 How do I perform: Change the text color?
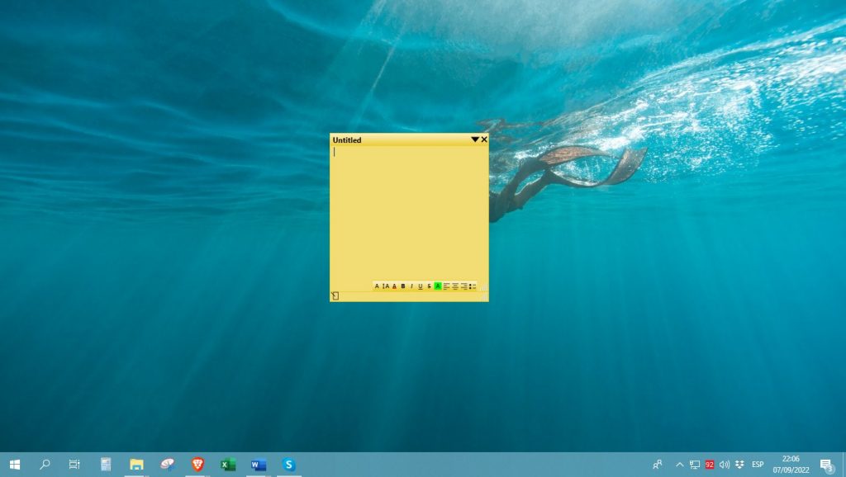coord(394,286)
